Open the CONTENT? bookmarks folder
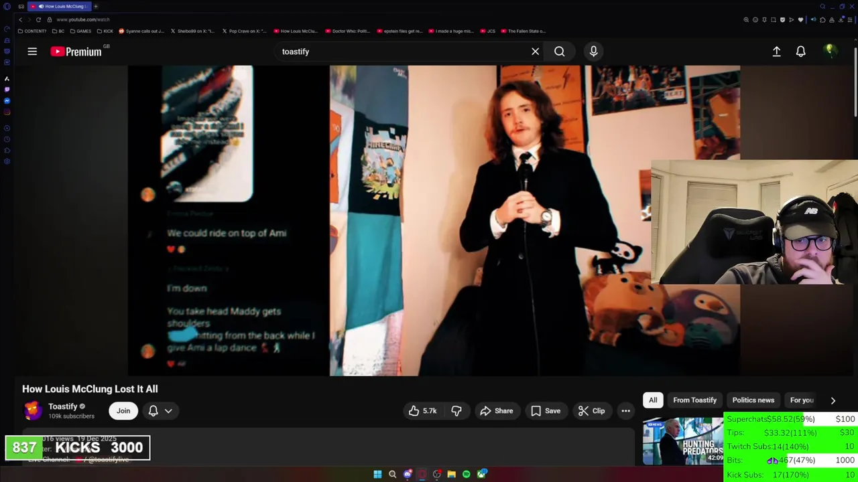858x482 pixels. (32, 31)
